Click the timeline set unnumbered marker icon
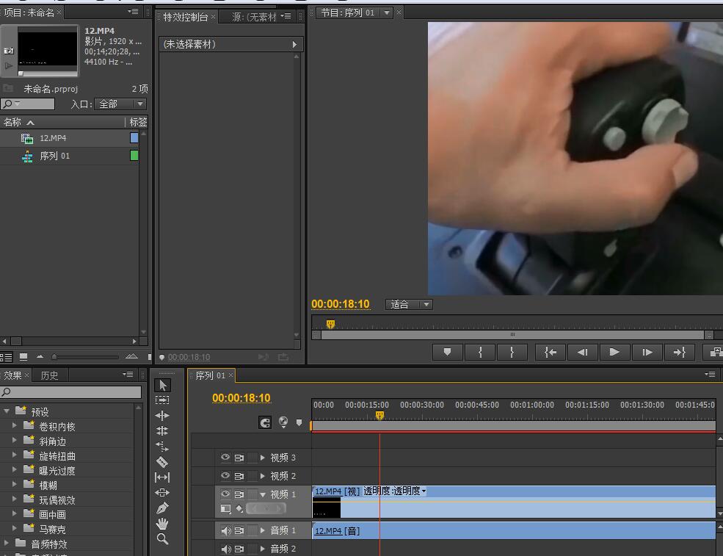 (x=299, y=422)
